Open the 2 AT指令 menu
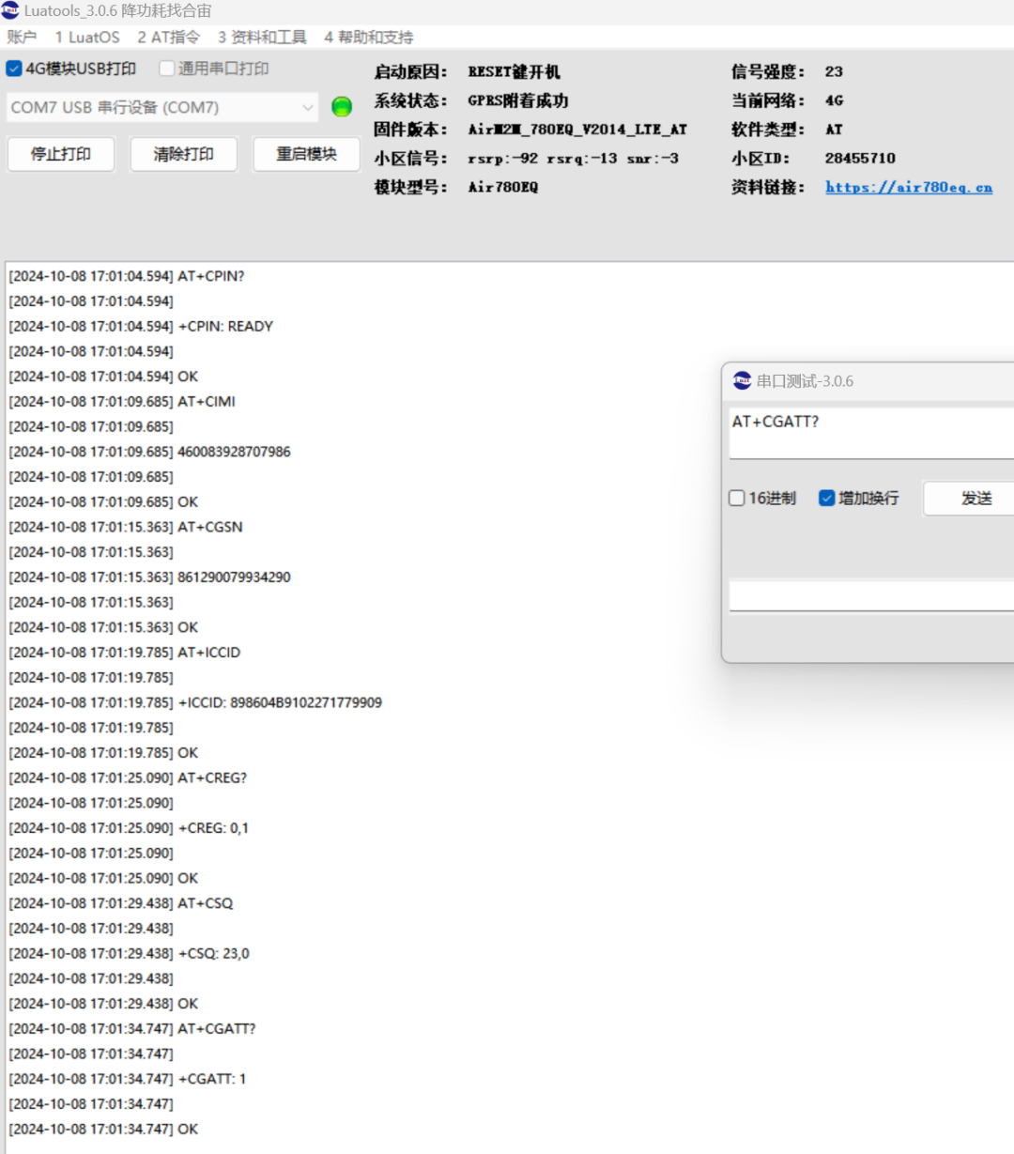Image resolution: width=1014 pixels, height=1154 pixels. pyautogui.click(x=168, y=38)
